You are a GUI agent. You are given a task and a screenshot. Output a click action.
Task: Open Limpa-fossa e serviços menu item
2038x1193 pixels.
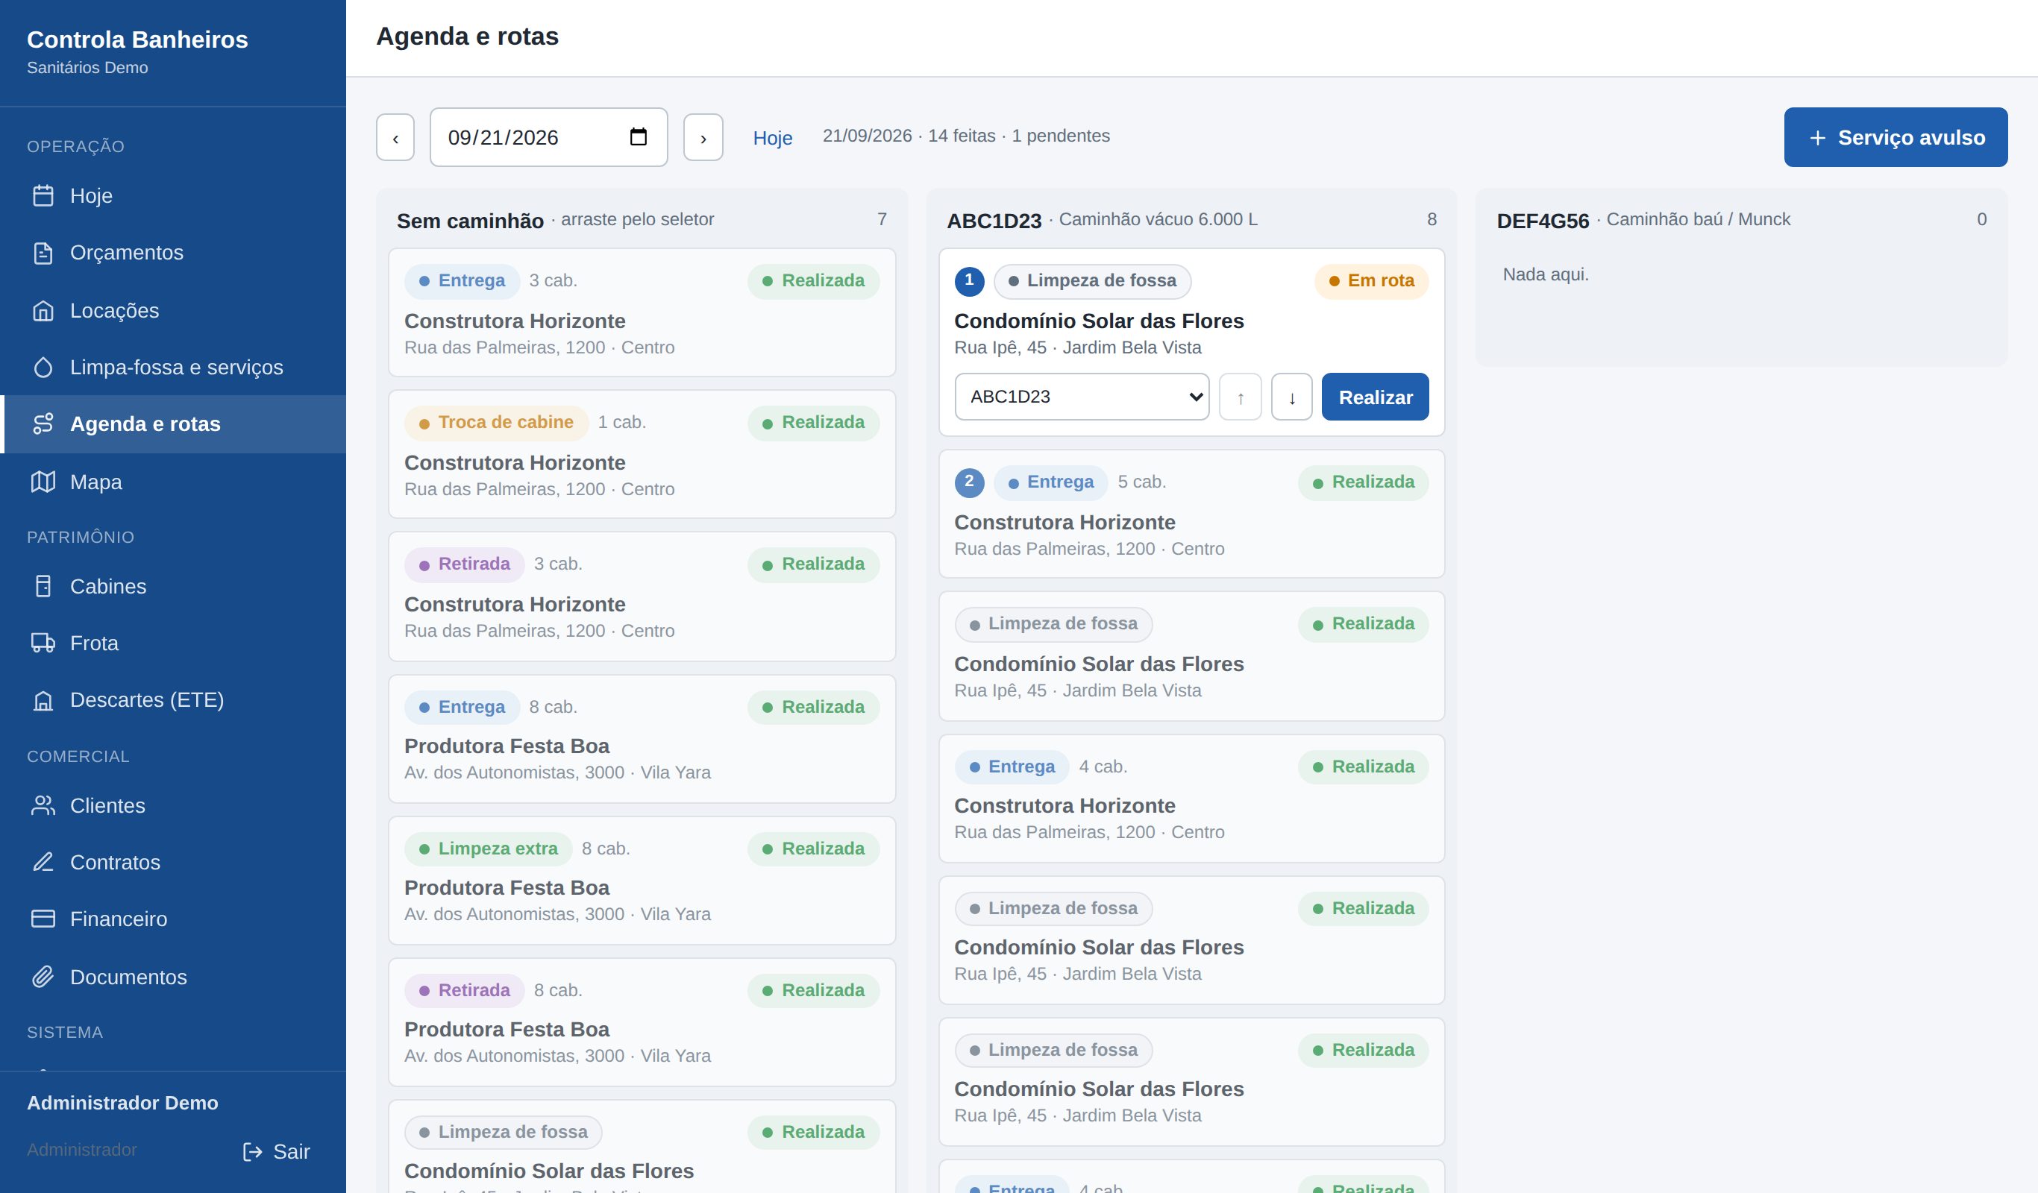pos(173,368)
